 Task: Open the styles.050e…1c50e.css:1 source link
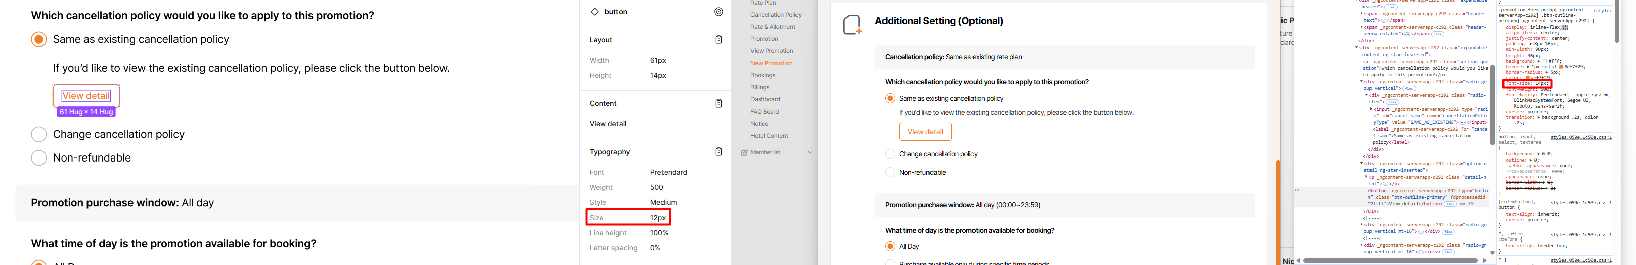1580,137
